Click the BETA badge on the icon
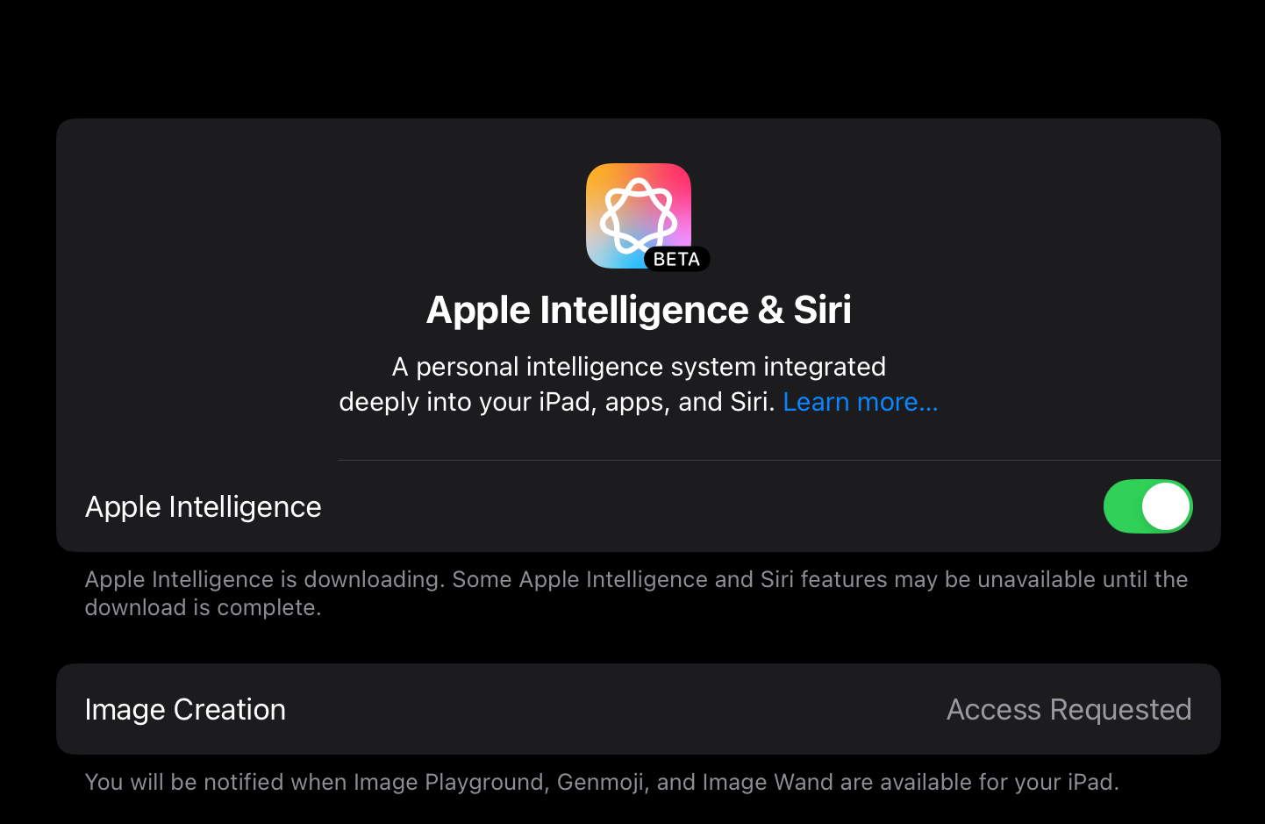The height and width of the screenshot is (824, 1265). 676,259
